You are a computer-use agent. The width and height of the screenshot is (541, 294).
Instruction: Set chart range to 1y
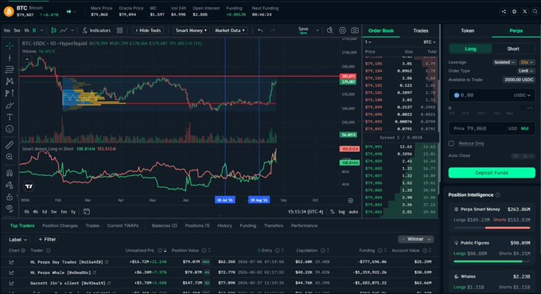[73, 212]
